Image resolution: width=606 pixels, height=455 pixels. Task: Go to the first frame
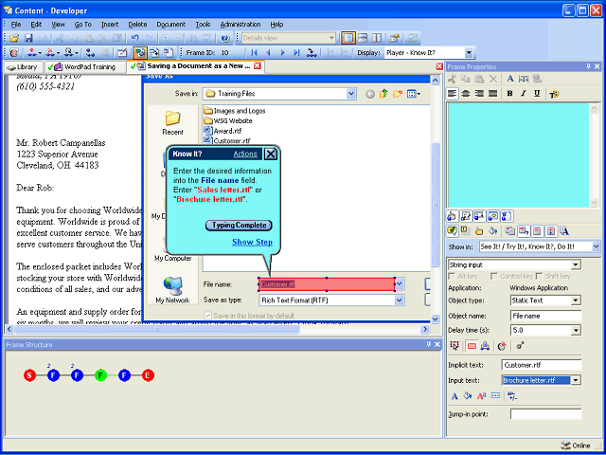[x=254, y=53]
